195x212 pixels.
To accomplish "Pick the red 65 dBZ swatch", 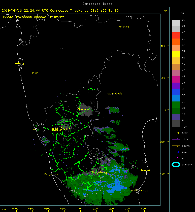I will coord(176,36).
